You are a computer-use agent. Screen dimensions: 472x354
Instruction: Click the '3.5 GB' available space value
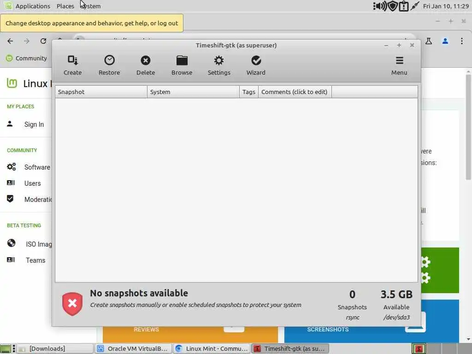396,295
